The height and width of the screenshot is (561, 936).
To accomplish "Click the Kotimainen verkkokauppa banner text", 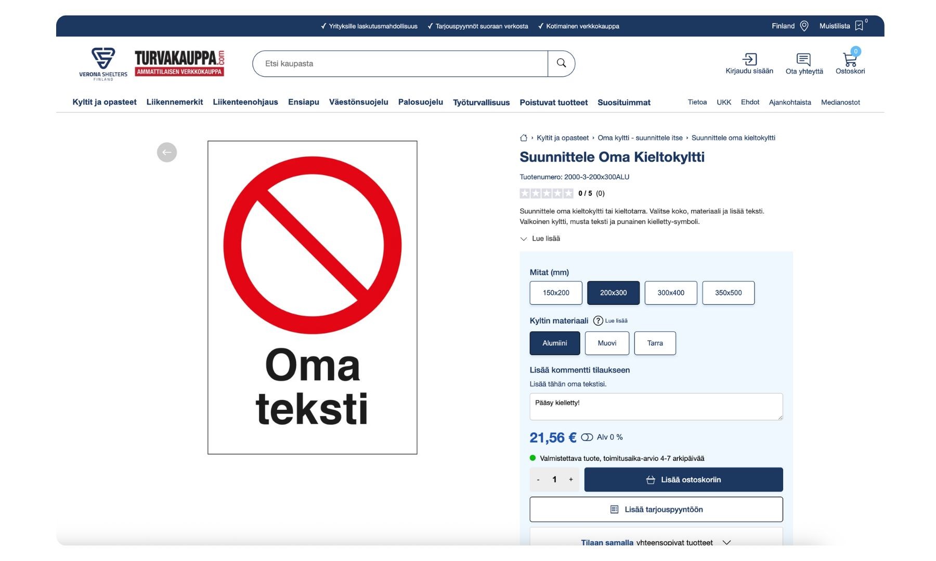I will point(582,26).
